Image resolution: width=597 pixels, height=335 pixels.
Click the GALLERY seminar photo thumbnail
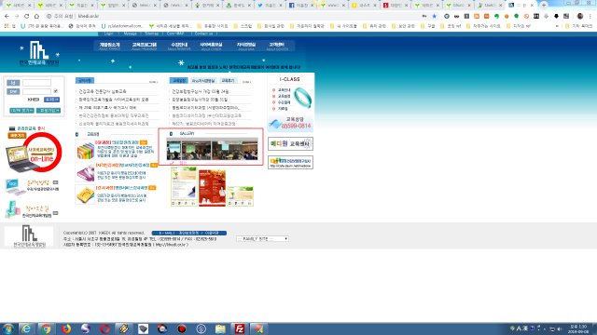[x=212, y=149]
